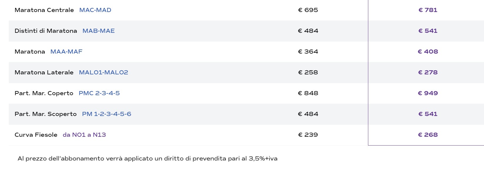Click the MAL01-MAL02 sector link
The image size is (484, 176).
[103, 72]
